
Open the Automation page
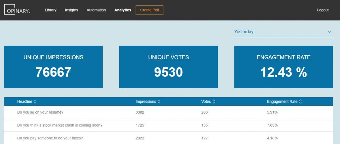tap(96, 10)
